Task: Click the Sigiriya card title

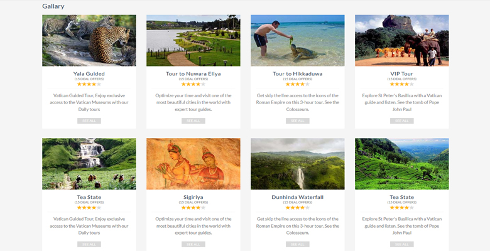Action: pos(193,197)
